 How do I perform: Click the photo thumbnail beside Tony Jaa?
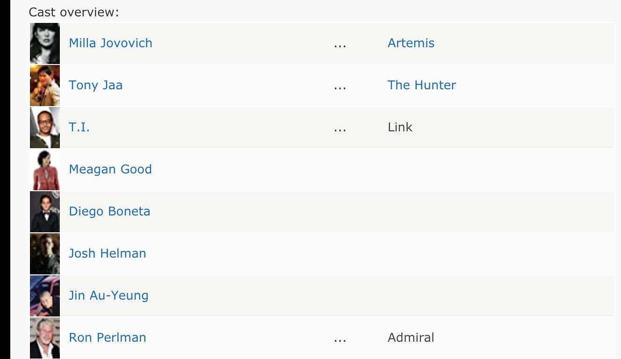(45, 85)
